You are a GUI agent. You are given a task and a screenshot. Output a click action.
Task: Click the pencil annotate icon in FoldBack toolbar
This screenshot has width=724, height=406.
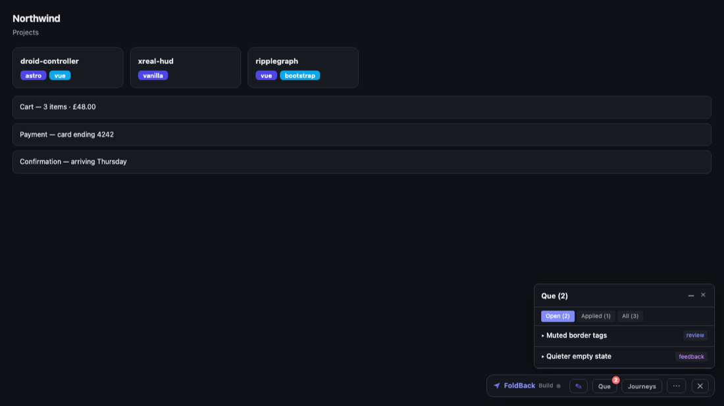579,386
